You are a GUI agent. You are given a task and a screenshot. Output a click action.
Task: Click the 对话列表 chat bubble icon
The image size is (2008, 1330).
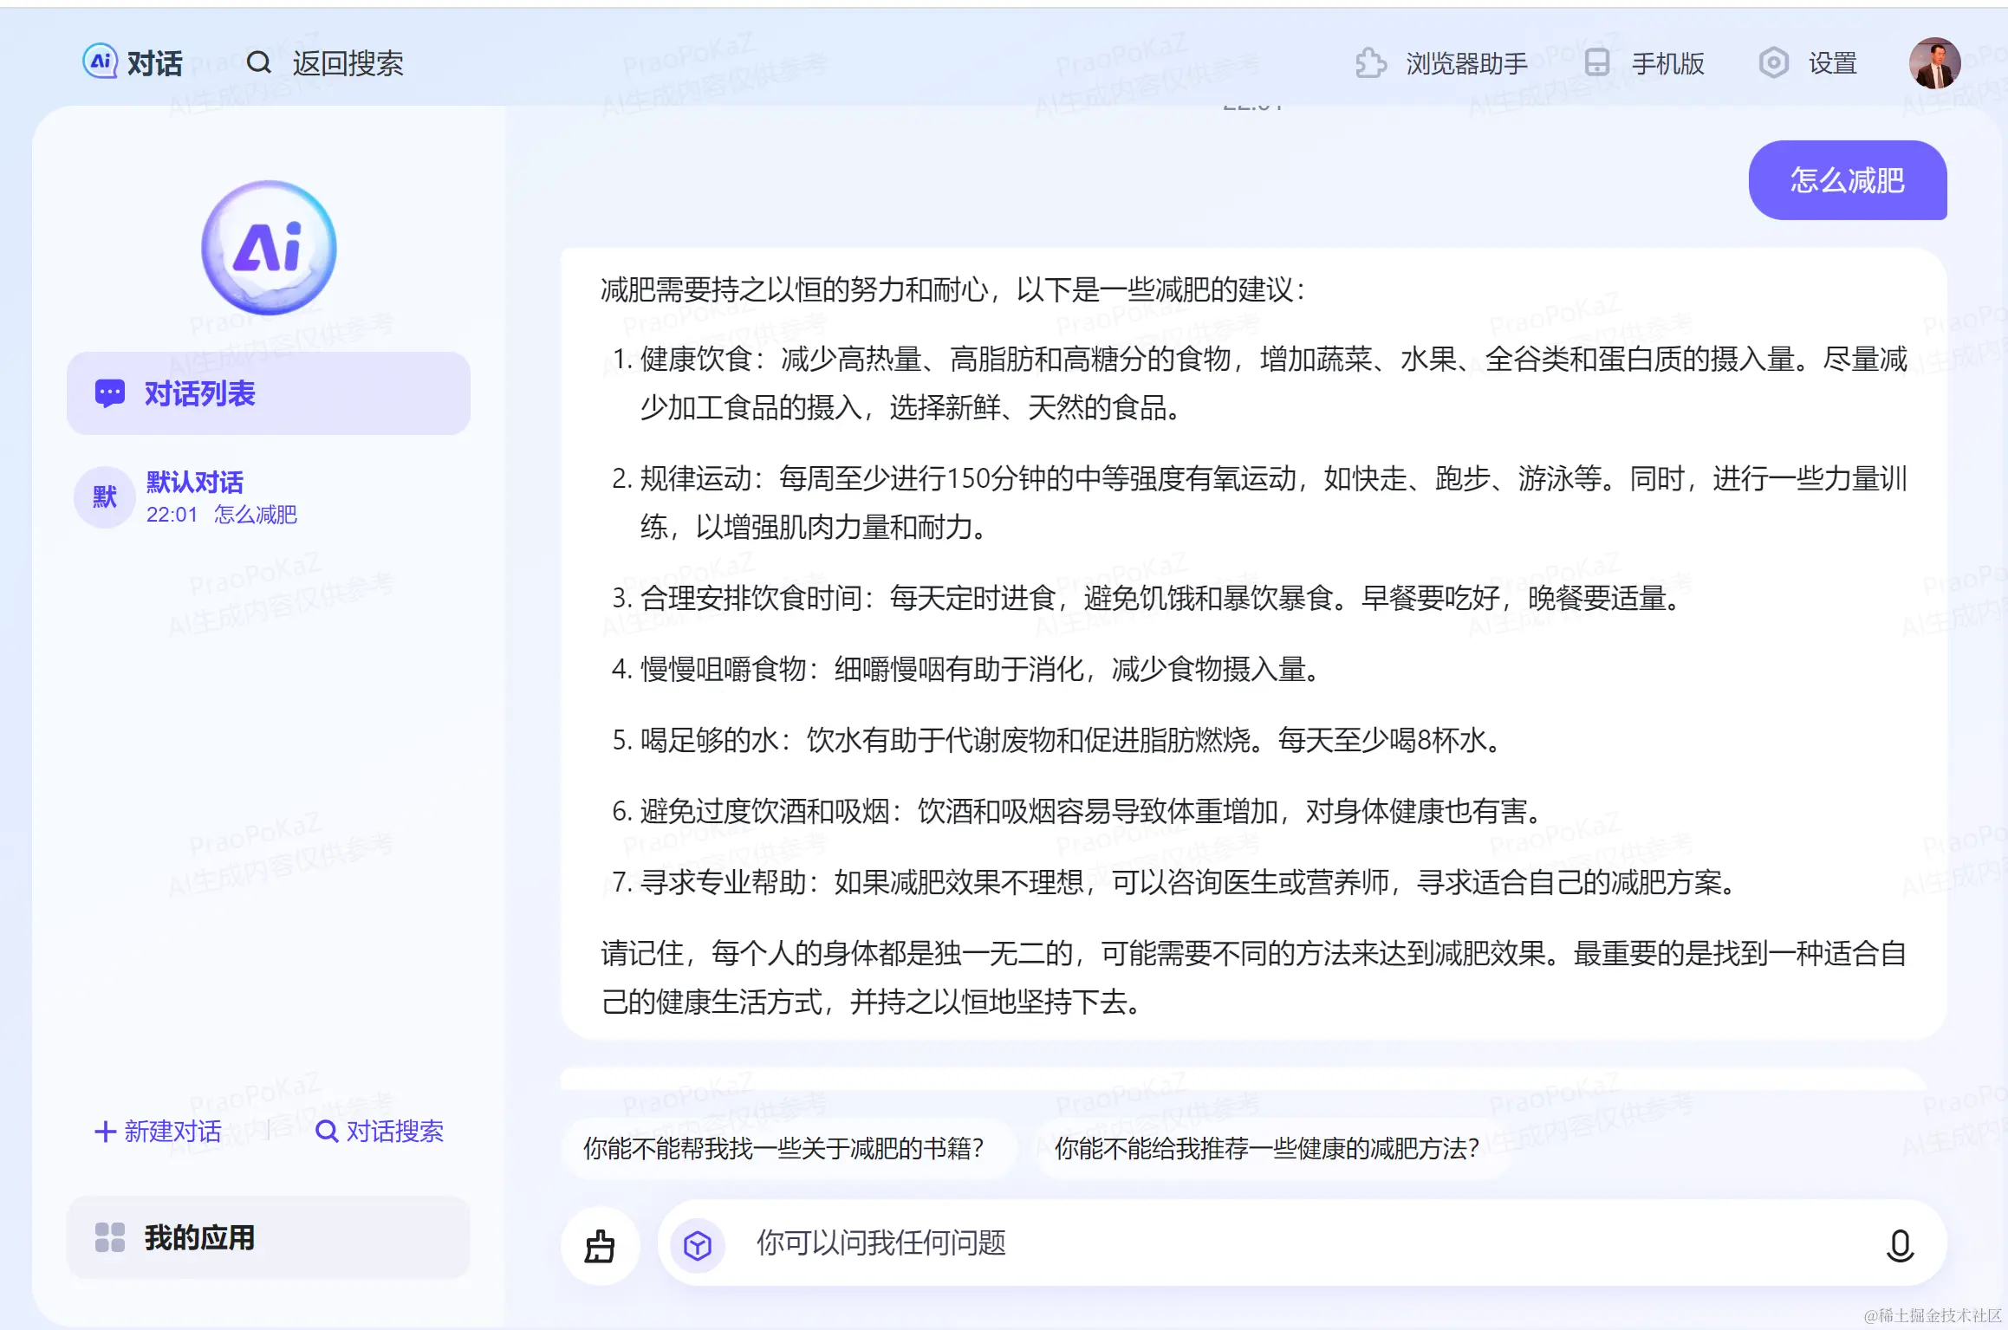tap(110, 393)
